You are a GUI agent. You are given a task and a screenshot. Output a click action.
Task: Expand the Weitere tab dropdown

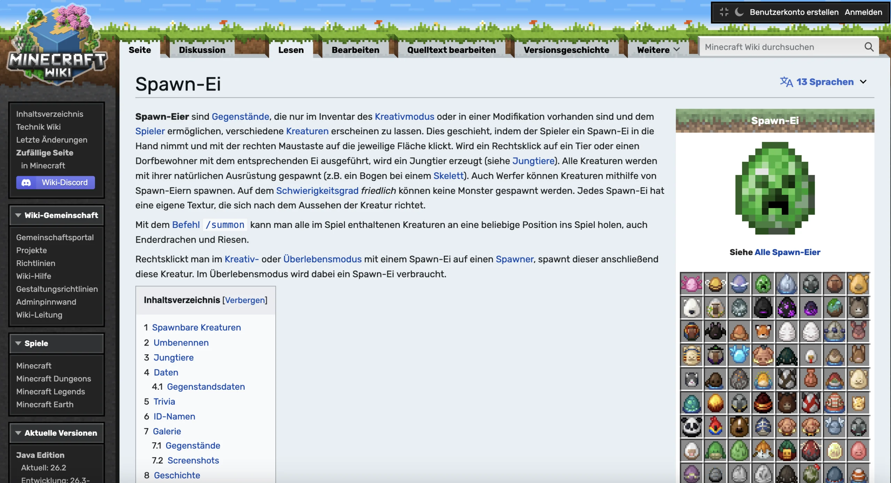click(658, 50)
